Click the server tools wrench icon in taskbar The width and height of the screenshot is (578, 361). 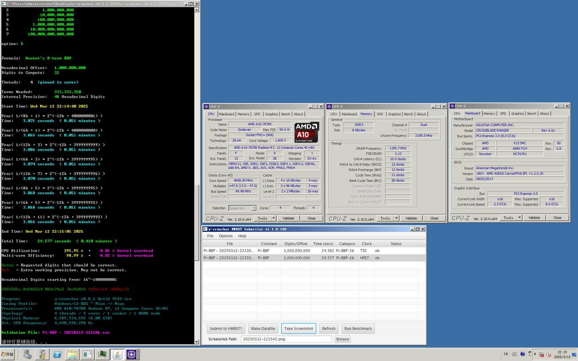[42, 354]
